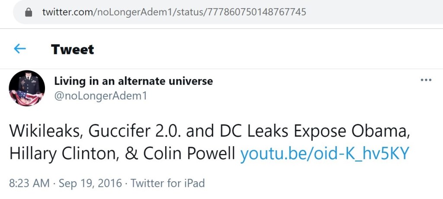The image size is (443, 199).
Task: Click display name "Living in an alternate universe"
Action: point(133,81)
